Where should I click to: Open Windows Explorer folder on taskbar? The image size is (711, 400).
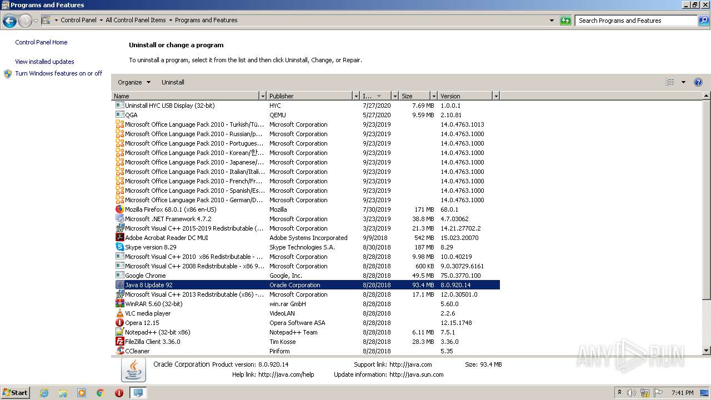63,393
